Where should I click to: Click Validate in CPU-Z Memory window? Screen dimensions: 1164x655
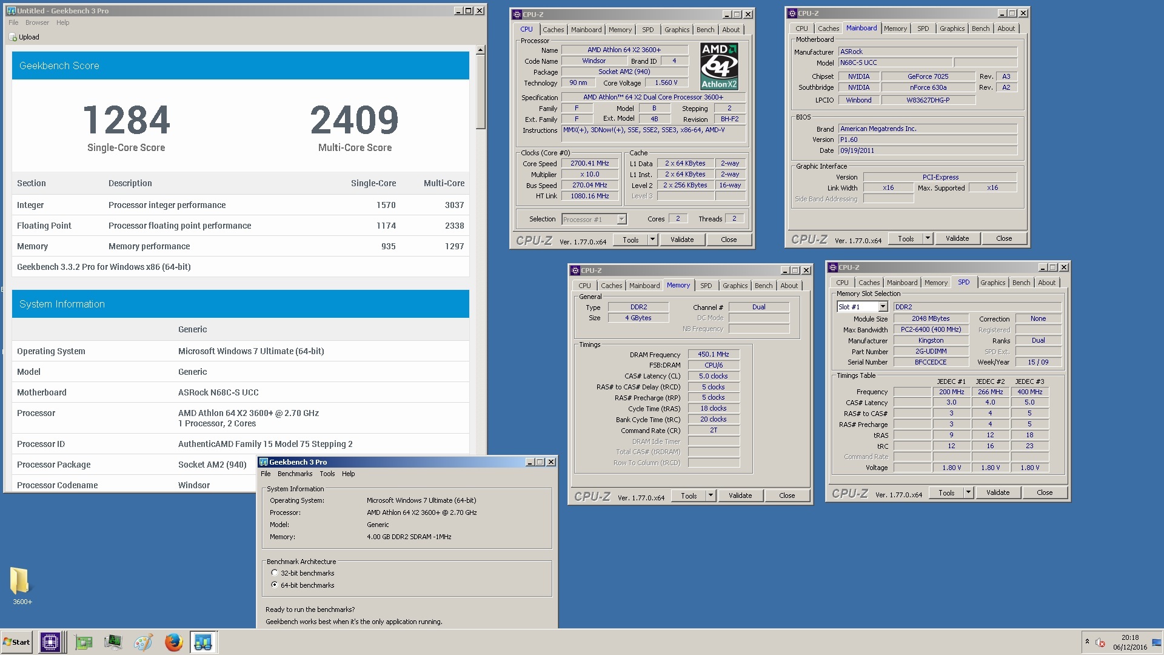(740, 495)
